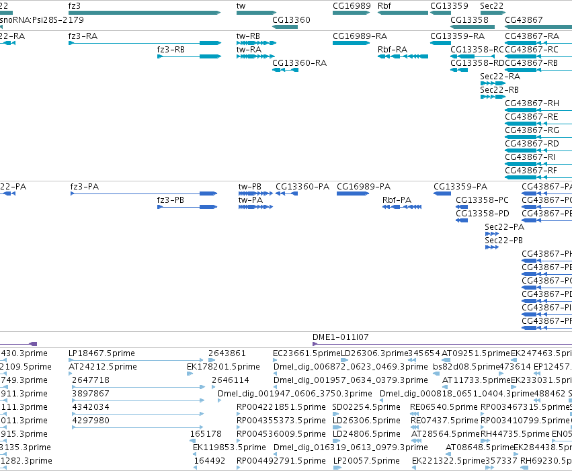The height and width of the screenshot is (471, 572).
Task: Select protein tw-PB
Action: [255, 194]
